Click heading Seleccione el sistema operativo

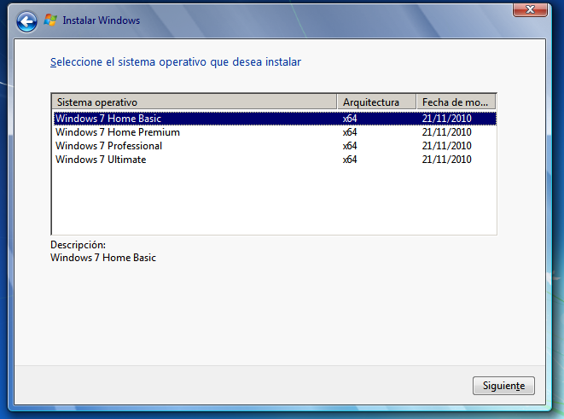click(x=176, y=61)
